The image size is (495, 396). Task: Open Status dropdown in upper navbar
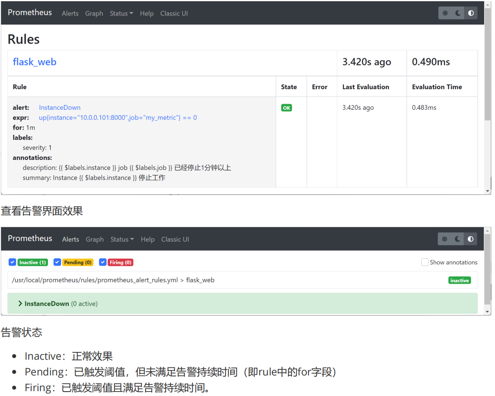[121, 13]
